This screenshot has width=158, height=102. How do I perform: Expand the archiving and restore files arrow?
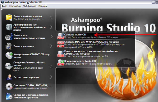coord(51,27)
